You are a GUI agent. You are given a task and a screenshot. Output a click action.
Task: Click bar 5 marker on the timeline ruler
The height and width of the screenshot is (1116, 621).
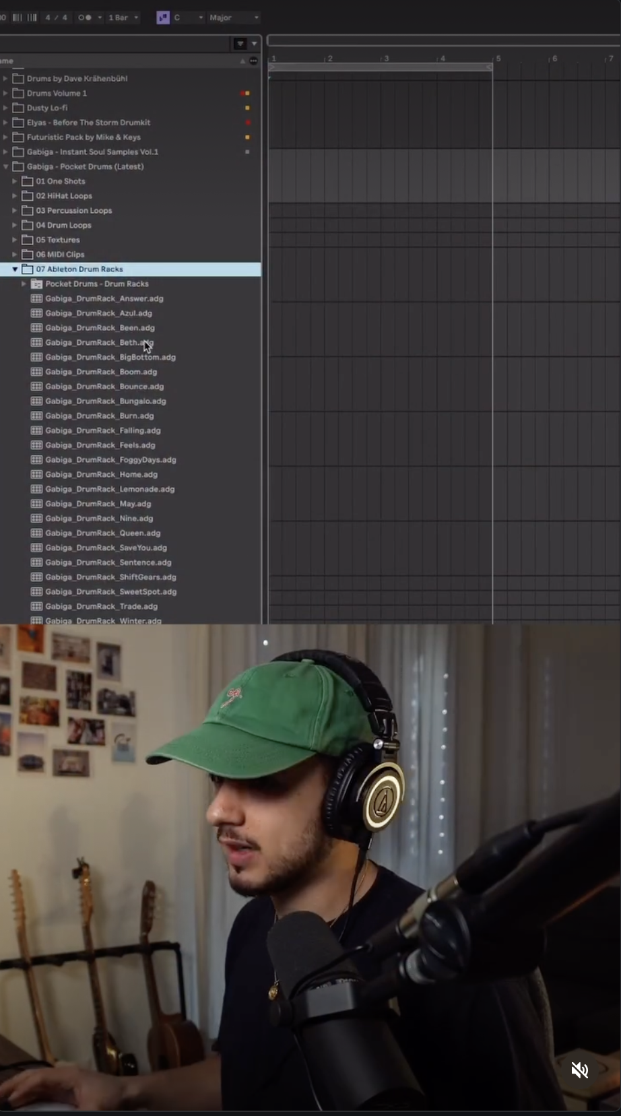tap(498, 59)
